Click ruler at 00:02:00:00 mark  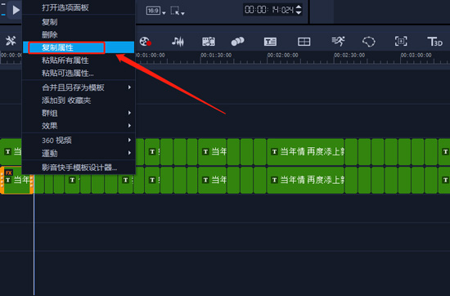283,56
